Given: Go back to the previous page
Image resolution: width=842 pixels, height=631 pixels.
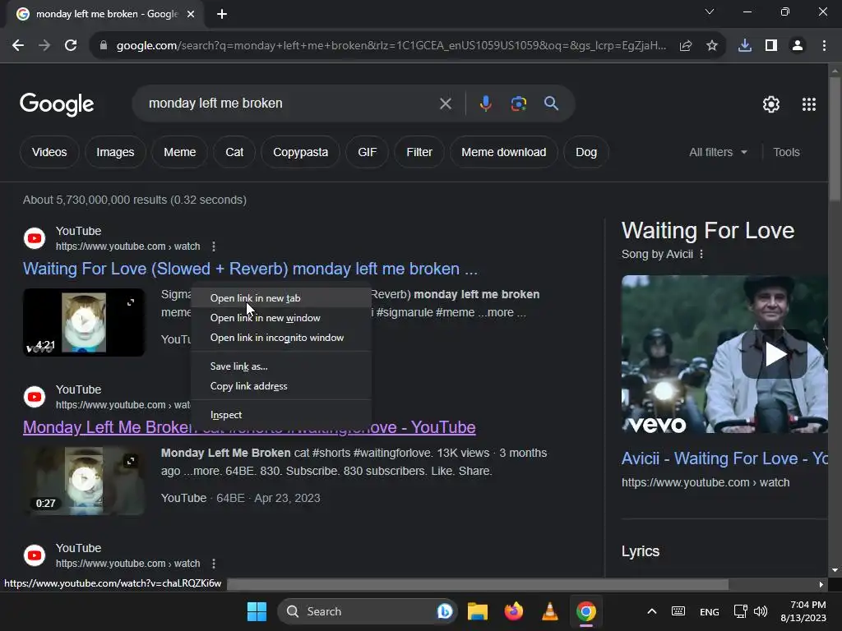Looking at the screenshot, I should coord(18,46).
